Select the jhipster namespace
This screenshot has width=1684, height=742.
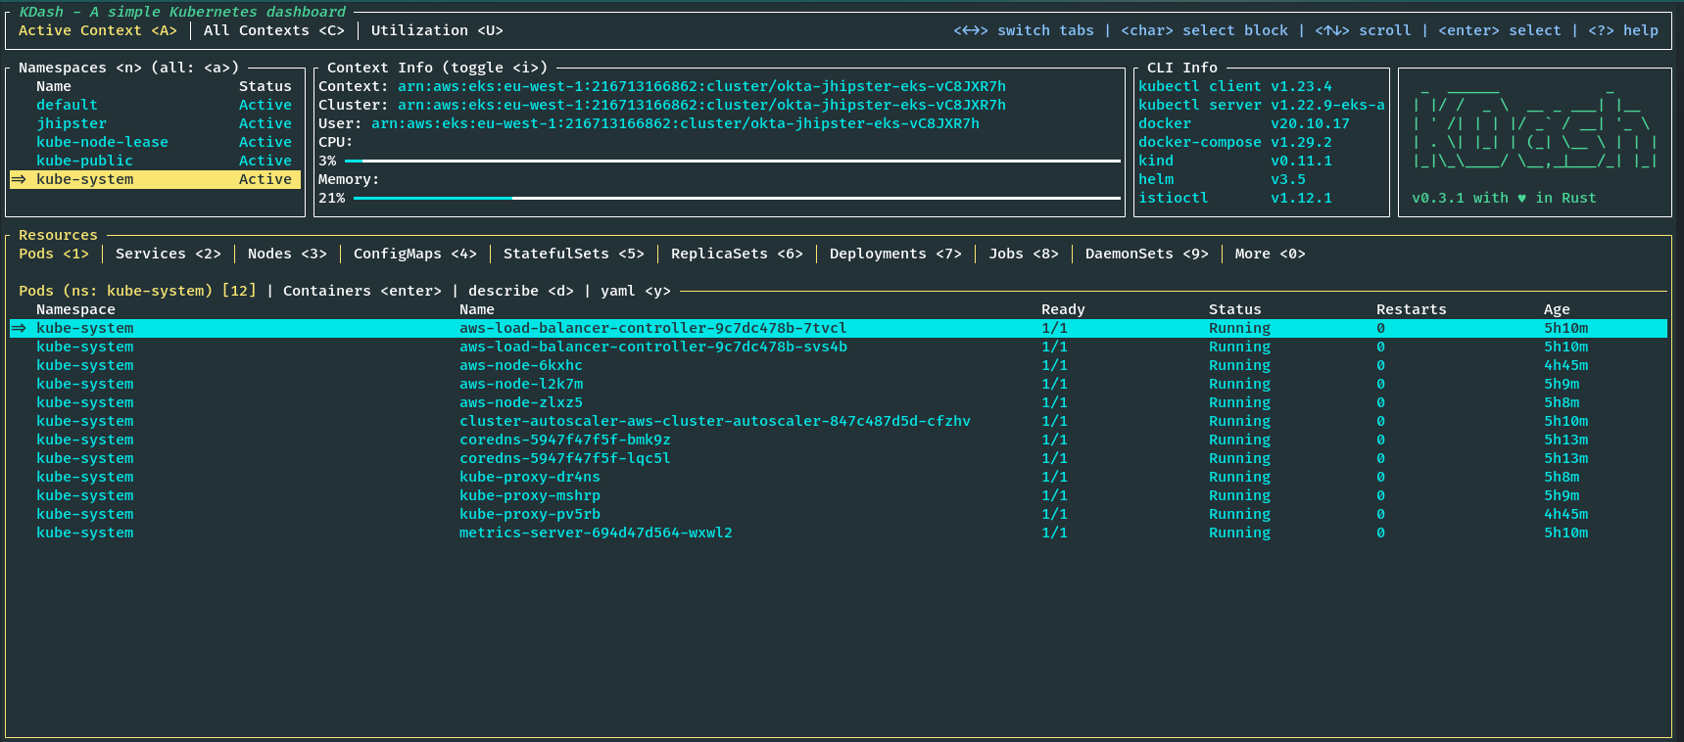[x=72, y=123]
